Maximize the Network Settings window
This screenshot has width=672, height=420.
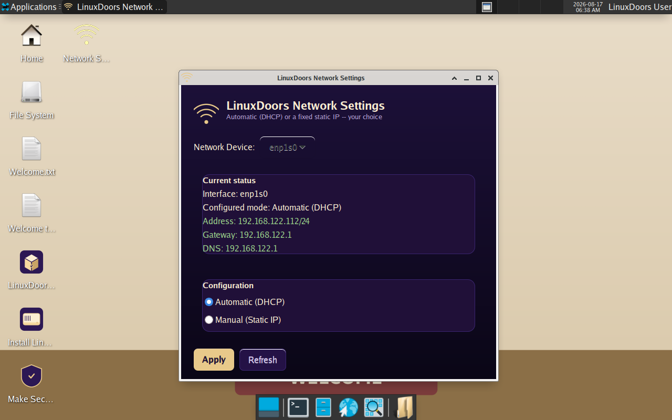(x=478, y=78)
